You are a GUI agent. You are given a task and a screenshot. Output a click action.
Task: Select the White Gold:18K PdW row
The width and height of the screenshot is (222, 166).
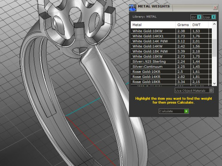tap(171, 51)
